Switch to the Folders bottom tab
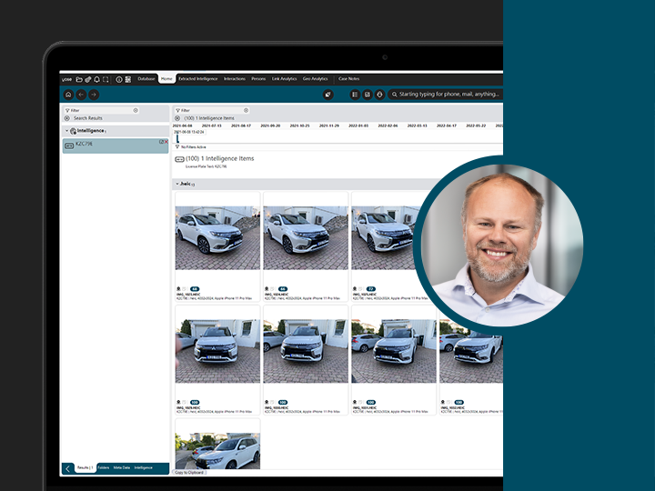This screenshot has height=491, width=655. point(104,468)
